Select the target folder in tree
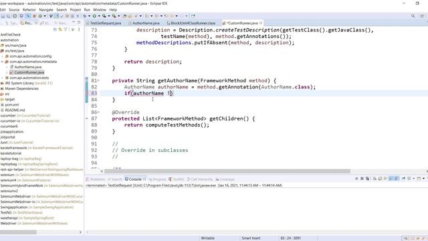The height and width of the screenshot is (241, 428). click(10, 100)
